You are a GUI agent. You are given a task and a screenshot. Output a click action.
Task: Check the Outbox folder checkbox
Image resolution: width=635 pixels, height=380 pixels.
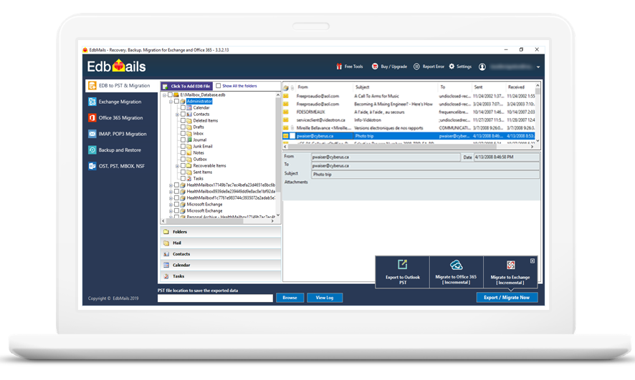[183, 160]
